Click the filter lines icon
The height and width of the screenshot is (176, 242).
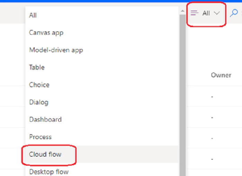pos(194,13)
